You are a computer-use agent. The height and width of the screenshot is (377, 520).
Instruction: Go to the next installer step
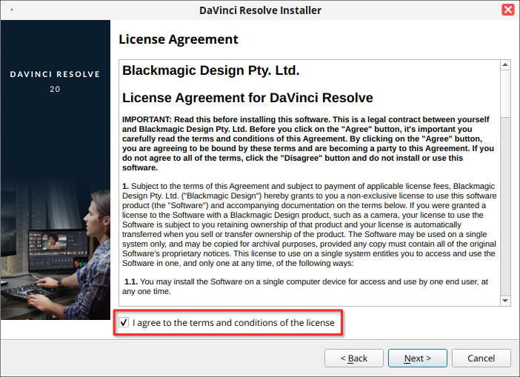click(417, 358)
